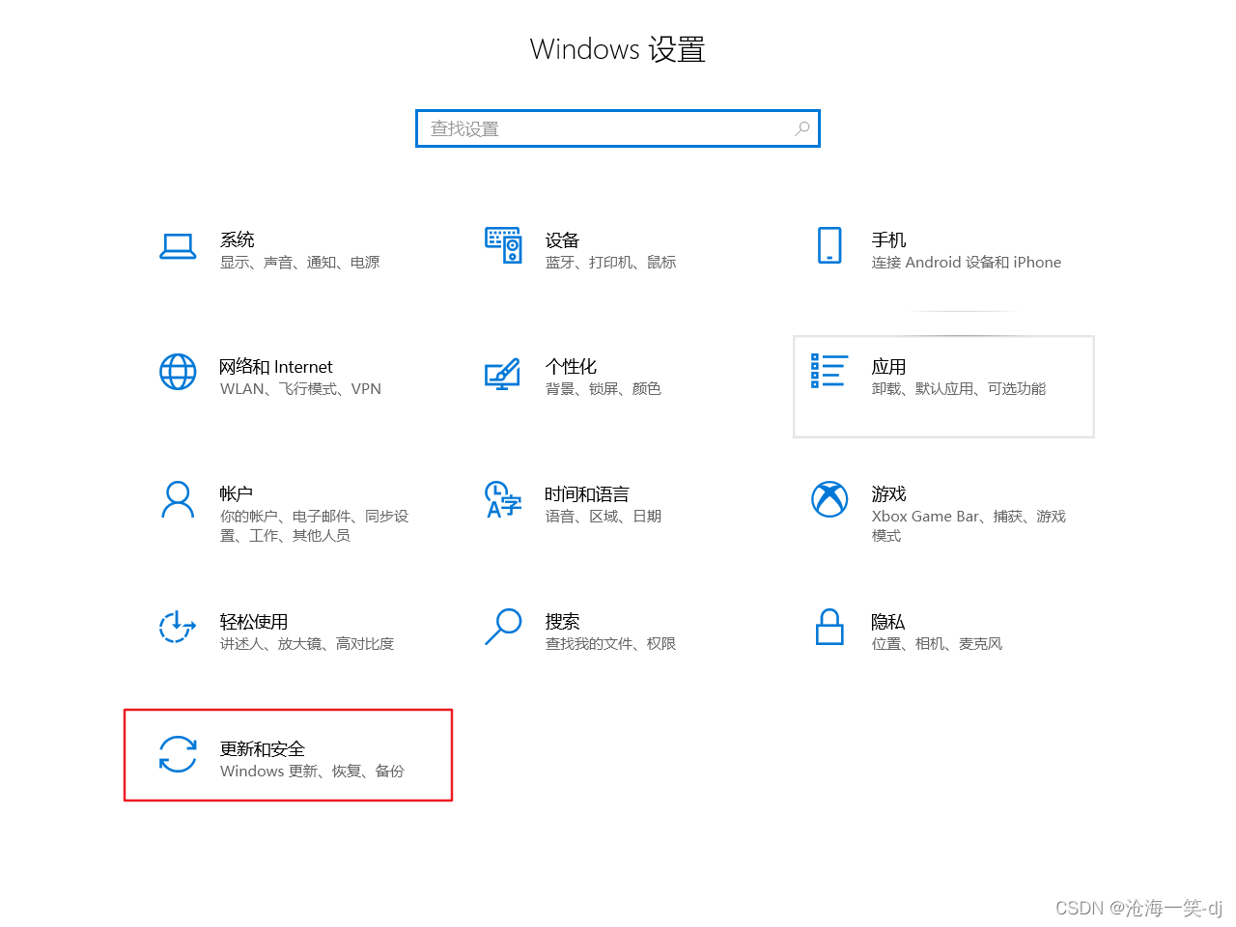Open the 系统 settings title
The width and height of the screenshot is (1236, 927).
pyautogui.click(x=238, y=239)
